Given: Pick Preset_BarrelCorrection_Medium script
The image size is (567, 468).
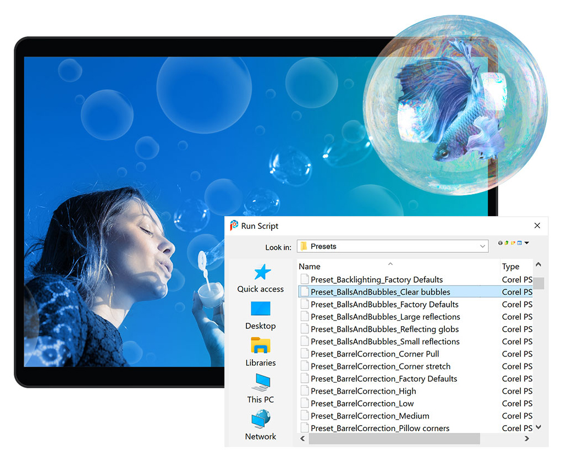Looking at the screenshot, I should coord(416,416).
